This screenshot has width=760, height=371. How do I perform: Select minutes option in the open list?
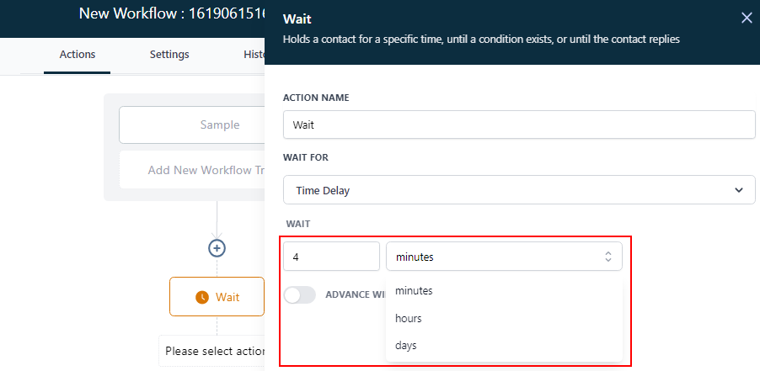[414, 291]
